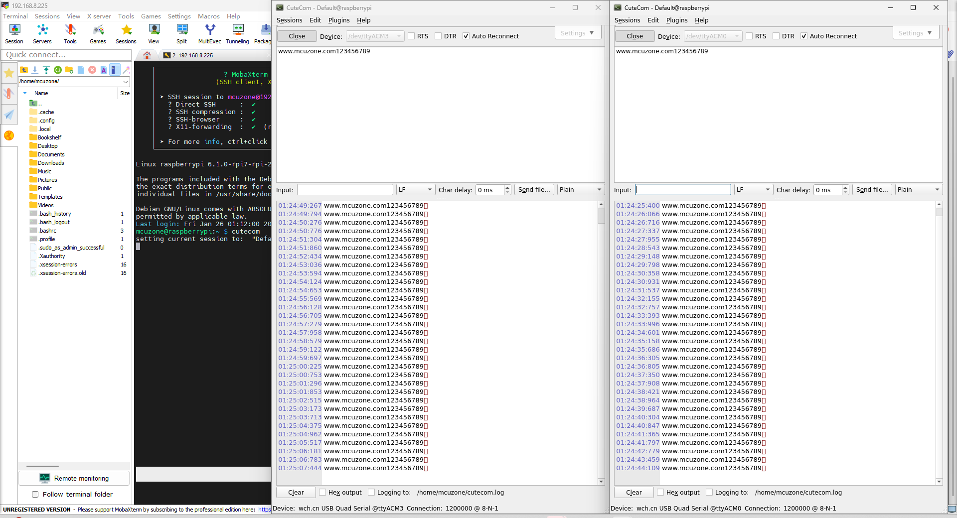Enable Hex output in ttyACM3 CuteCom window
The width and height of the screenshot is (957, 518).
point(322,492)
